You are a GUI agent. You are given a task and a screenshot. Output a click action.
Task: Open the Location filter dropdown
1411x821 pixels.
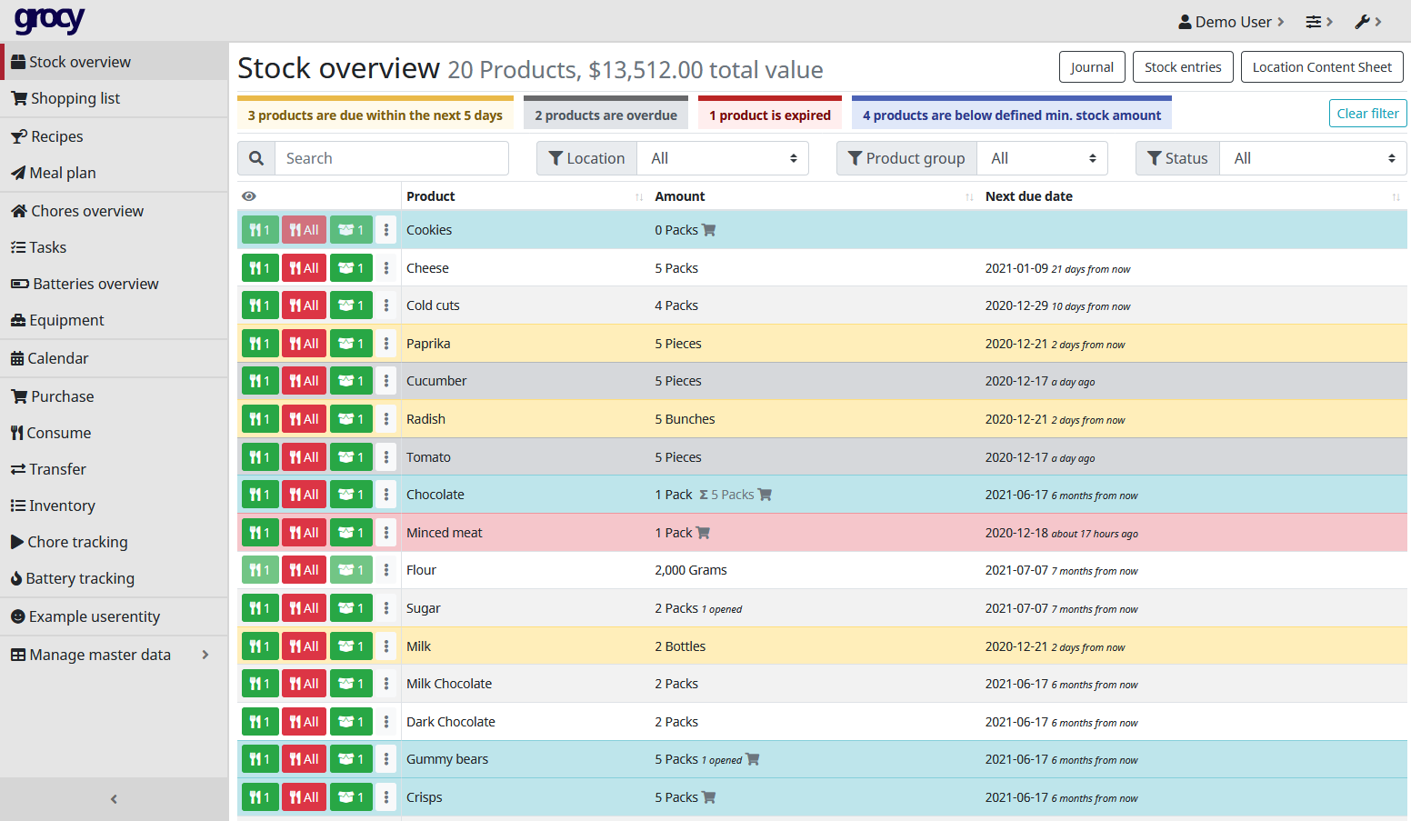[722, 158]
